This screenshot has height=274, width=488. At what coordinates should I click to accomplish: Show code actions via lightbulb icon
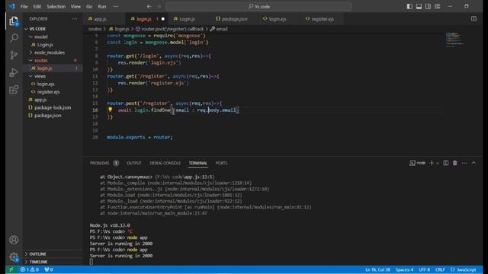pos(110,110)
